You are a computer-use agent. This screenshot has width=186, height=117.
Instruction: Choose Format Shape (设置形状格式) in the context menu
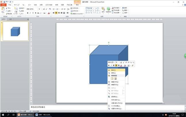pyautogui.click(x=116, y=109)
